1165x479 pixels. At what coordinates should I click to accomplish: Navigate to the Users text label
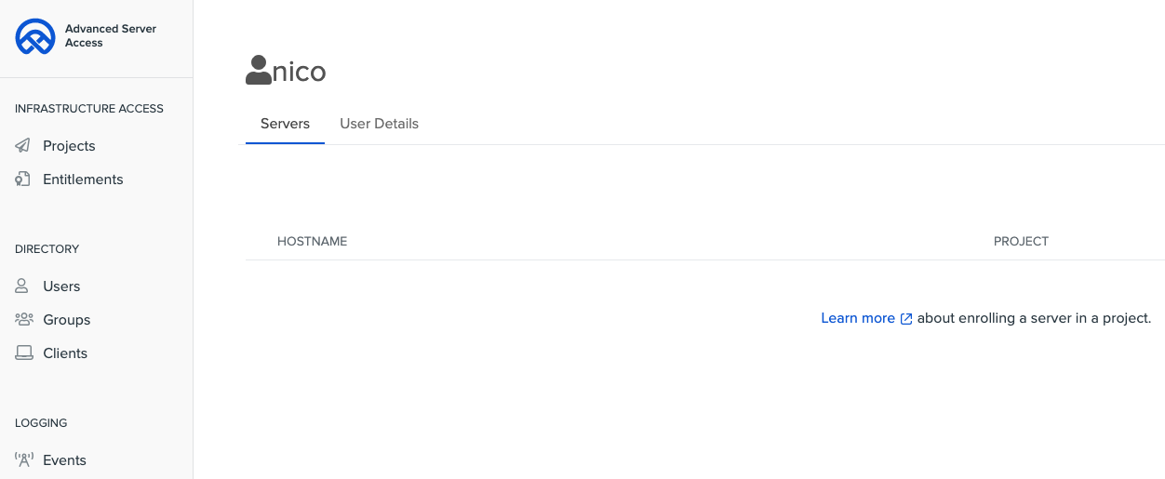61,286
